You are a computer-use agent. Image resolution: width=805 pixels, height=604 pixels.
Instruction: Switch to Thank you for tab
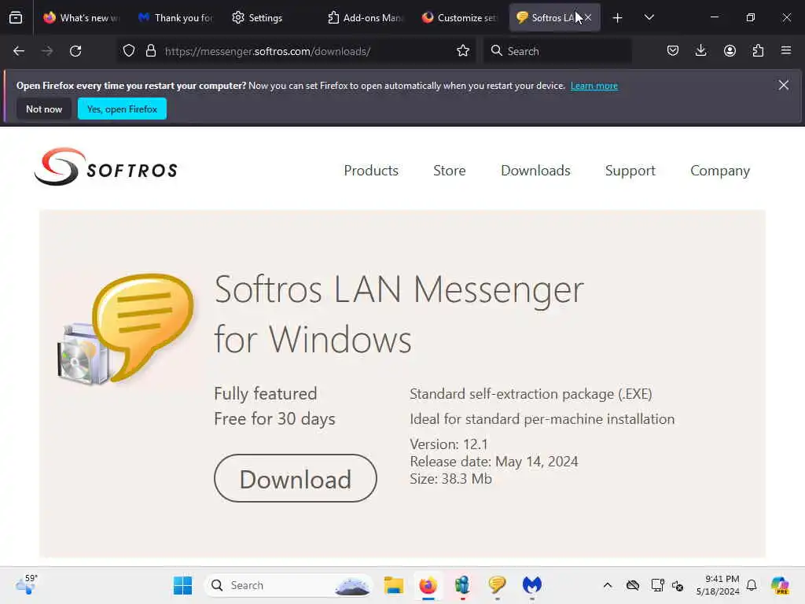176,18
